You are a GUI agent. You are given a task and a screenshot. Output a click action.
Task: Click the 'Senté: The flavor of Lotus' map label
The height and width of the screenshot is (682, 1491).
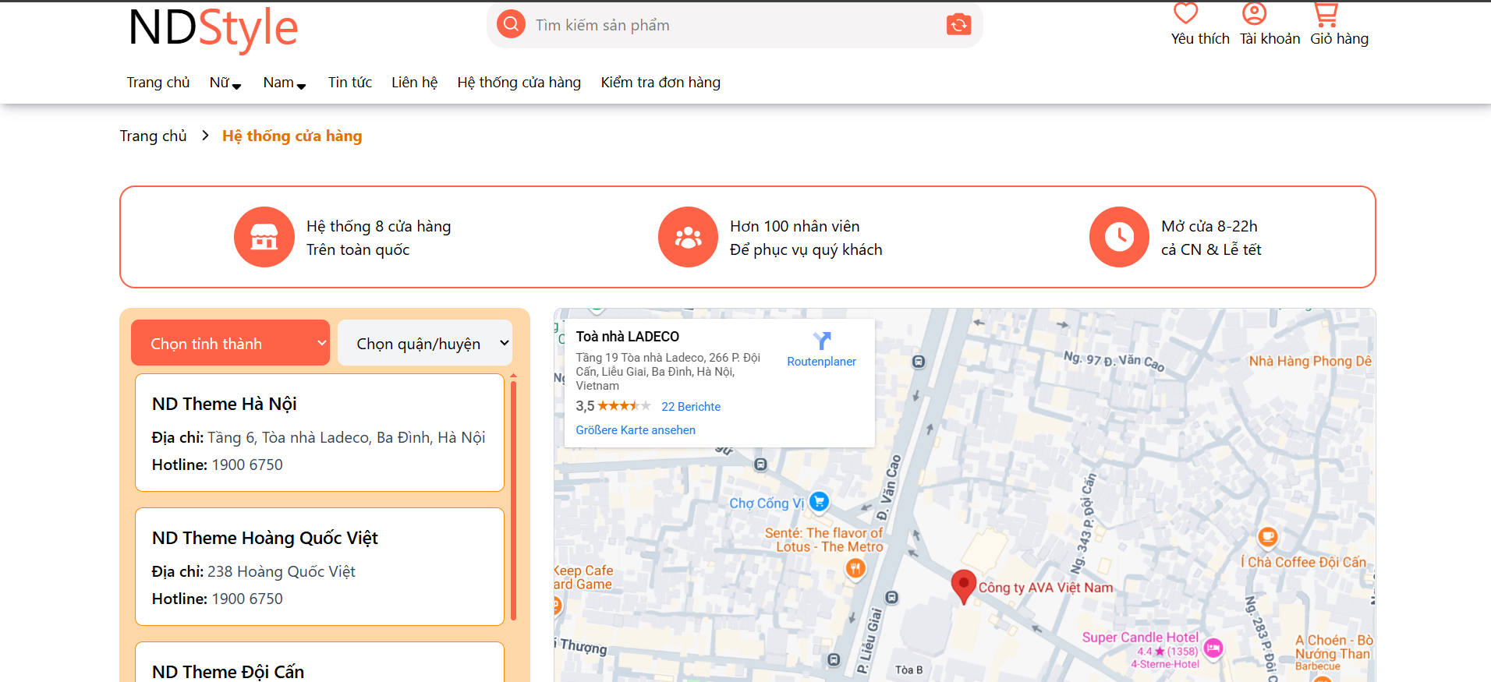pyautogui.click(x=824, y=540)
